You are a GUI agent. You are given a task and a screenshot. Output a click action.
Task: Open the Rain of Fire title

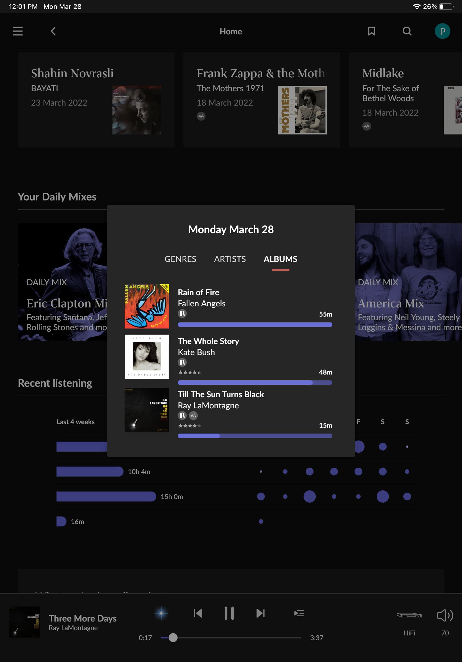pos(198,292)
